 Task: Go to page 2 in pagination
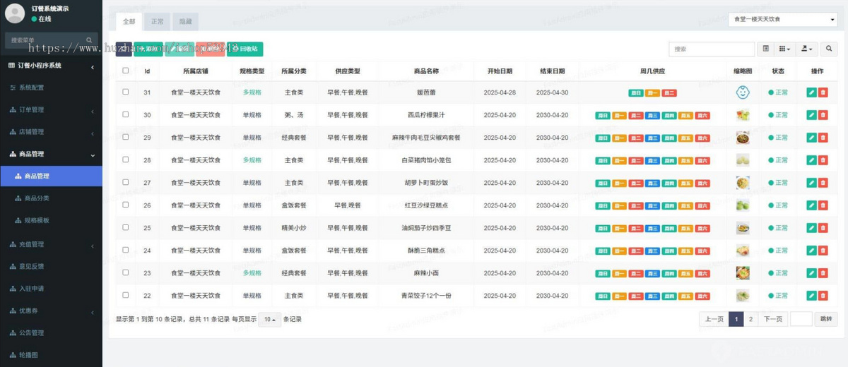751,319
